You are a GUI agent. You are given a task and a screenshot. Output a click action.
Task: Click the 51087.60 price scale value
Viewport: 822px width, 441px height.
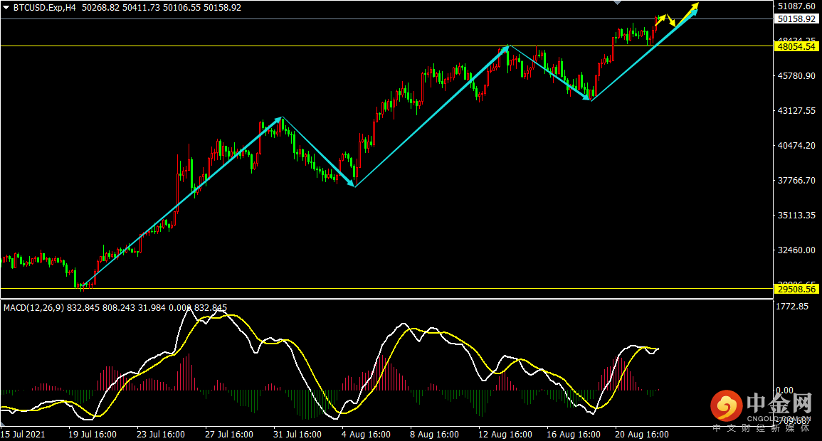tap(796, 6)
